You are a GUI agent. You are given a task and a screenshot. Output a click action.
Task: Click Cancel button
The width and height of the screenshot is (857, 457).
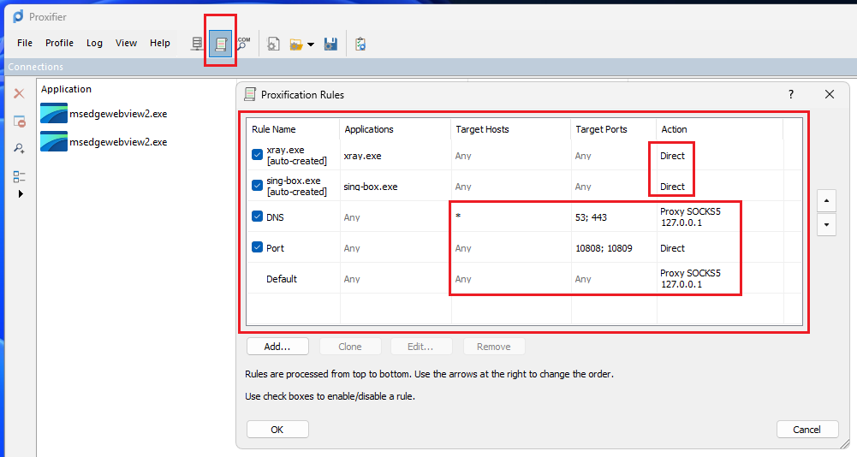807,430
